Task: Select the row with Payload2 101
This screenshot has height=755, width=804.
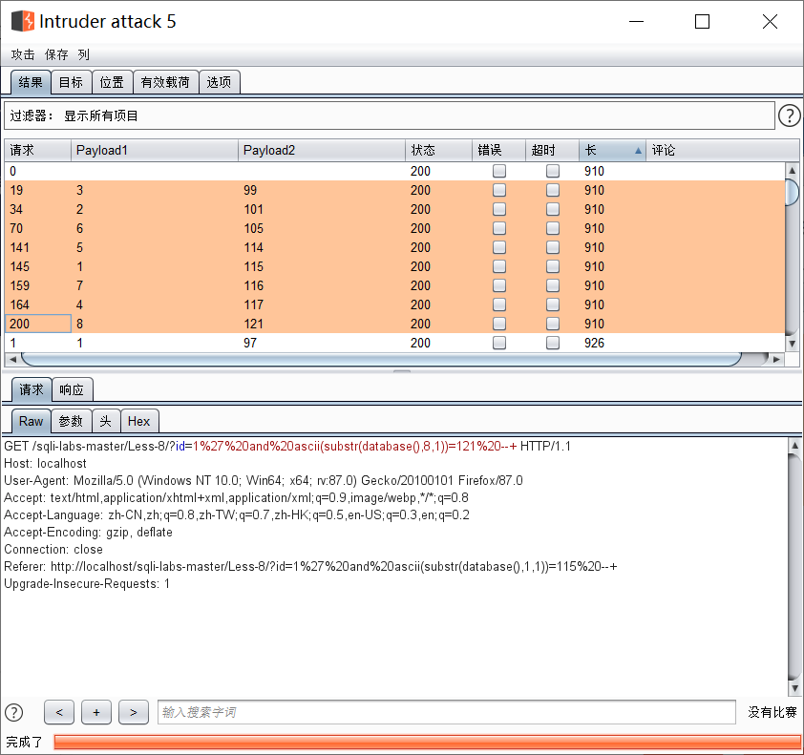Action: [394, 209]
